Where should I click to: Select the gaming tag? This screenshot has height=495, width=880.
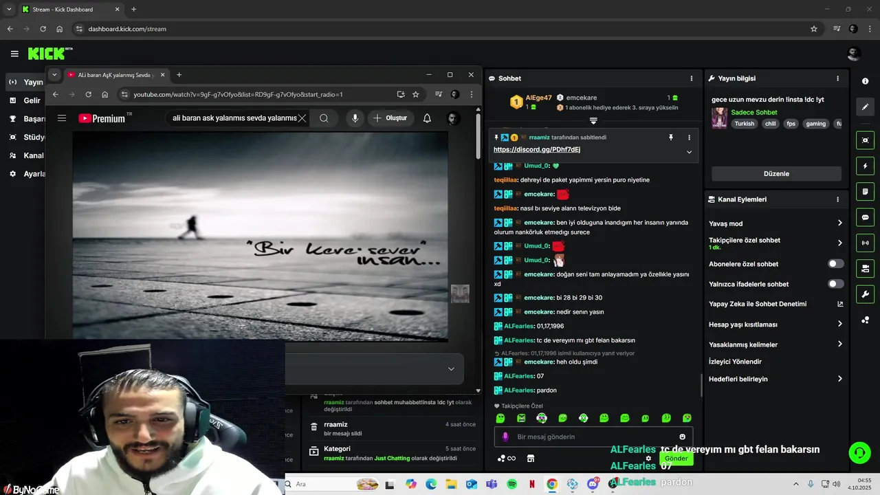point(815,124)
